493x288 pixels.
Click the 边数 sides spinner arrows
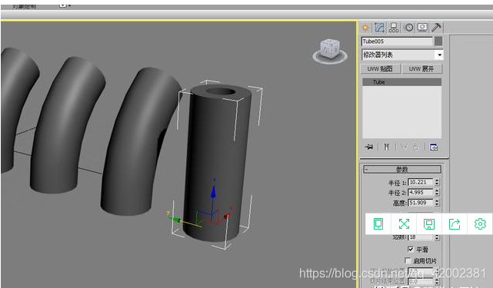(437, 237)
